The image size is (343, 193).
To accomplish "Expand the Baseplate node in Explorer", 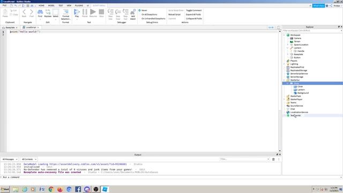I will pyautogui.click(x=288, y=54).
